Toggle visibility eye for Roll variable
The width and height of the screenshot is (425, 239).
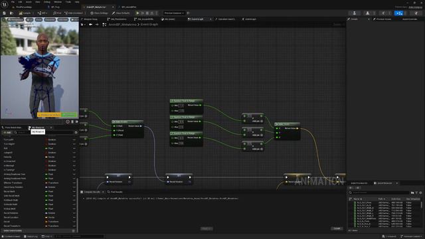74,149
